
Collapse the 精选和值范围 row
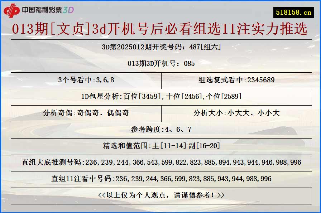click(160, 146)
